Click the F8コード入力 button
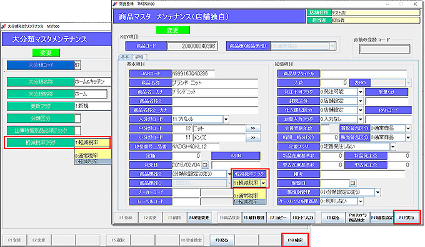 (x=302, y=218)
